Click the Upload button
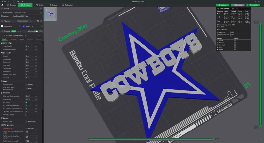Viewport: 264px width, 143px height. click(x=222, y=5)
